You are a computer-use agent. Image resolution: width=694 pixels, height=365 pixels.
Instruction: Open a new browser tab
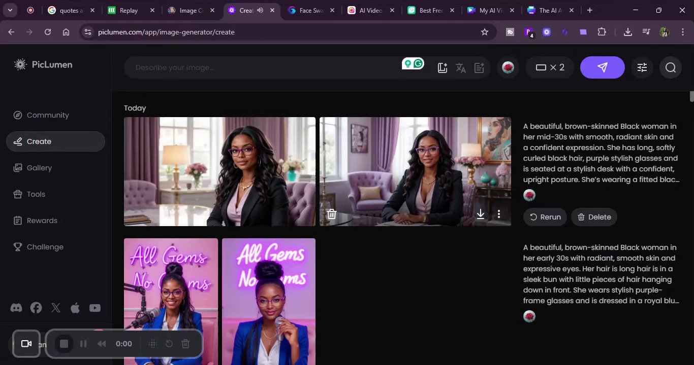(x=589, y=10)
